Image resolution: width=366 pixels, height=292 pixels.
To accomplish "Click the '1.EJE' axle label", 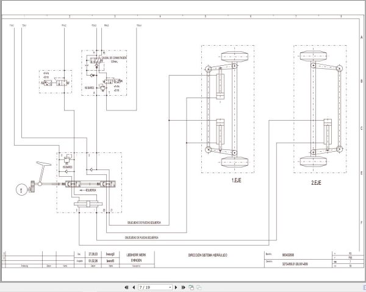I will tap(236, 180).
